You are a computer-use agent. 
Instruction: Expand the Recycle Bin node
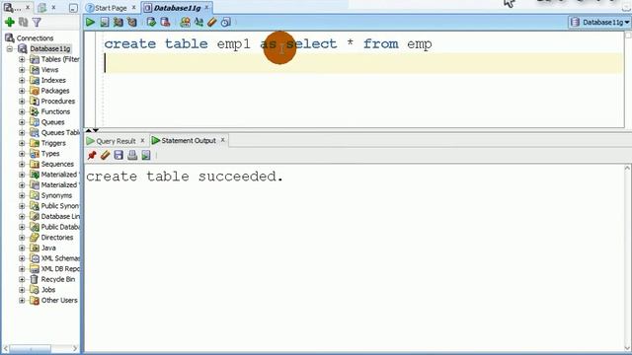click(22, 279)
